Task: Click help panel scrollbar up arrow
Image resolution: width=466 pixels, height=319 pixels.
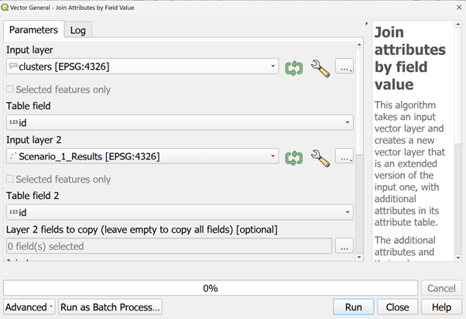Action: click(x=458, y=24)
